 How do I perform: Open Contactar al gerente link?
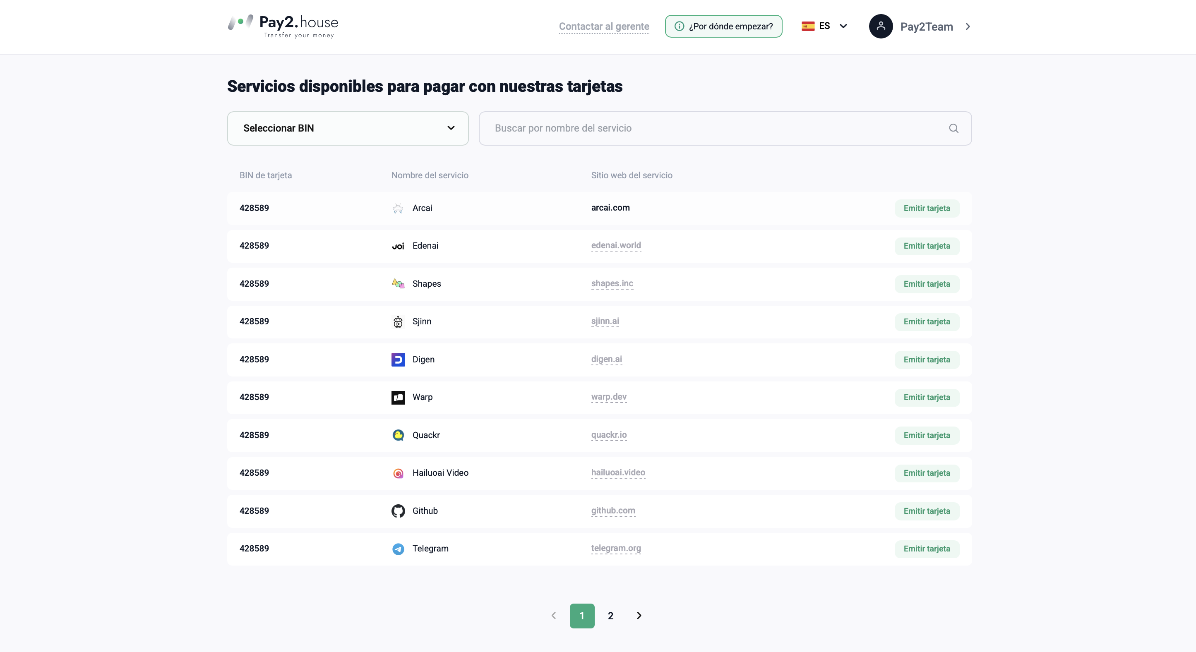pos(604,26)
